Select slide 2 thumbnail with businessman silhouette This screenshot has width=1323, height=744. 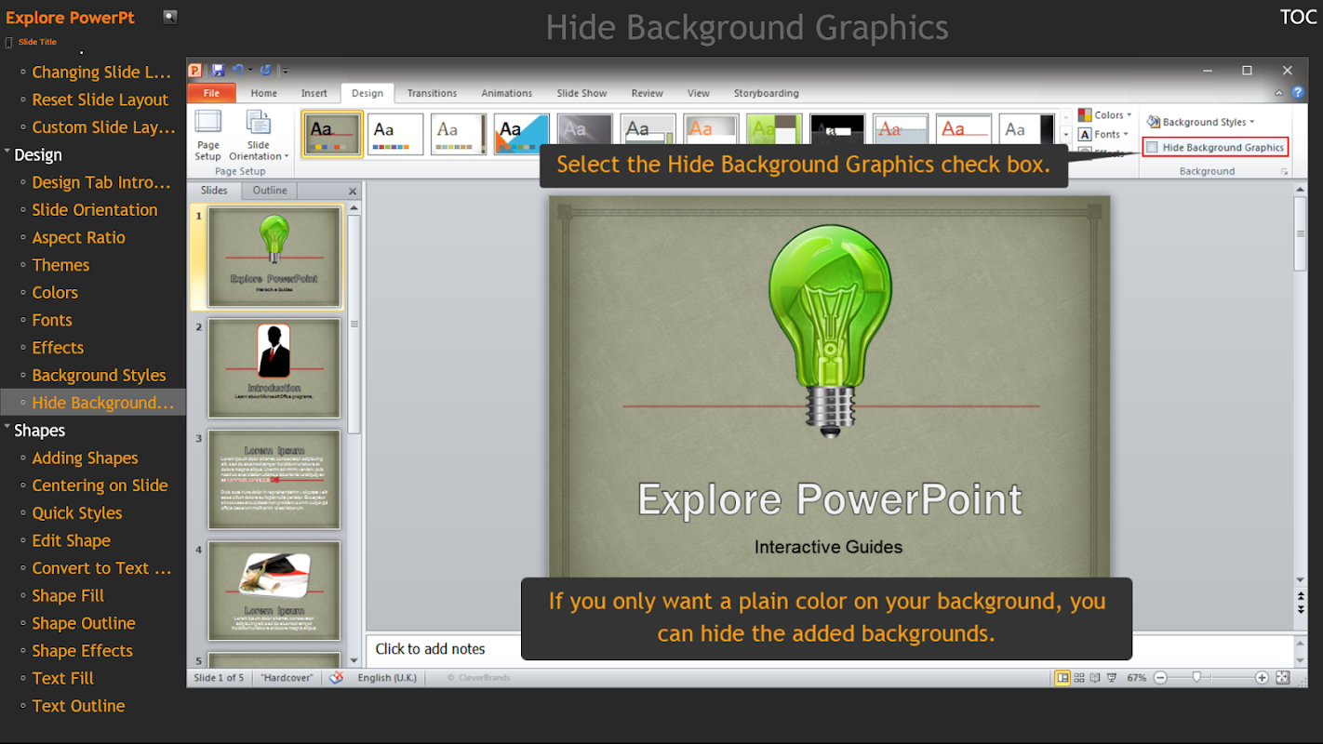click(274, 367)
